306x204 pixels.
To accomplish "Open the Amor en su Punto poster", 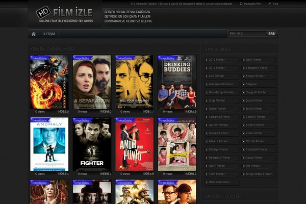I will (x=134, y=144).
